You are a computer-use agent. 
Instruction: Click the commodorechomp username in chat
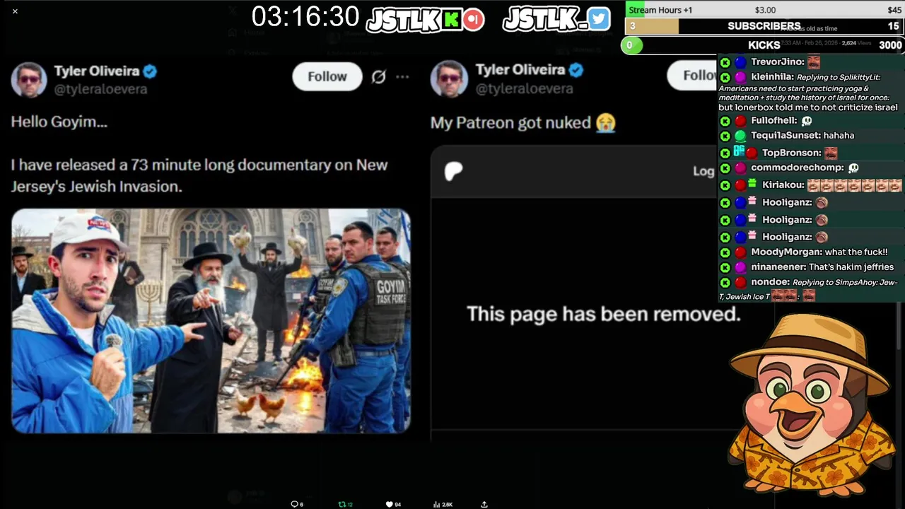(x=798, y=168)
